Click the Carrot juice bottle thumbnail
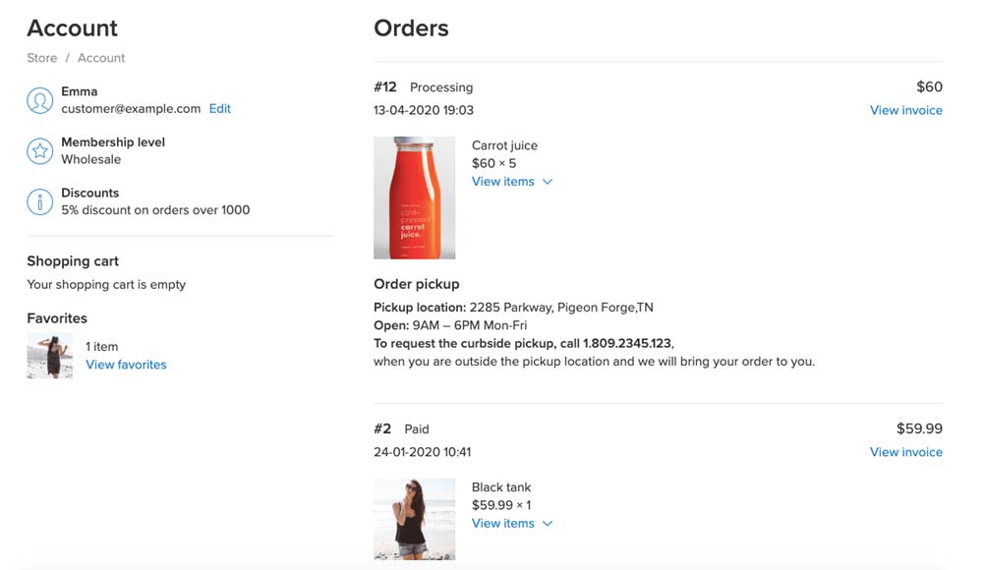The height and width of the screenshot is (570, 983). 415,198
